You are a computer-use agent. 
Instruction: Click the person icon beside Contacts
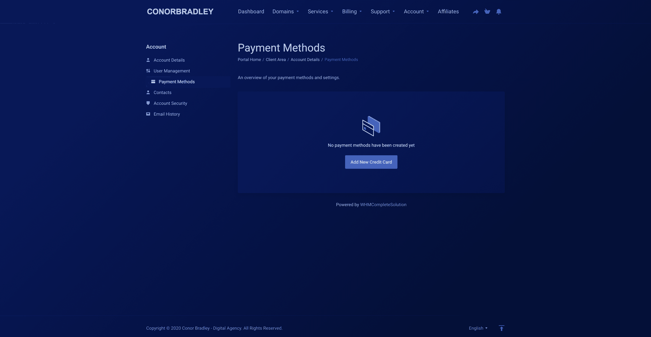pyautogui.click(x=148, y=93)
